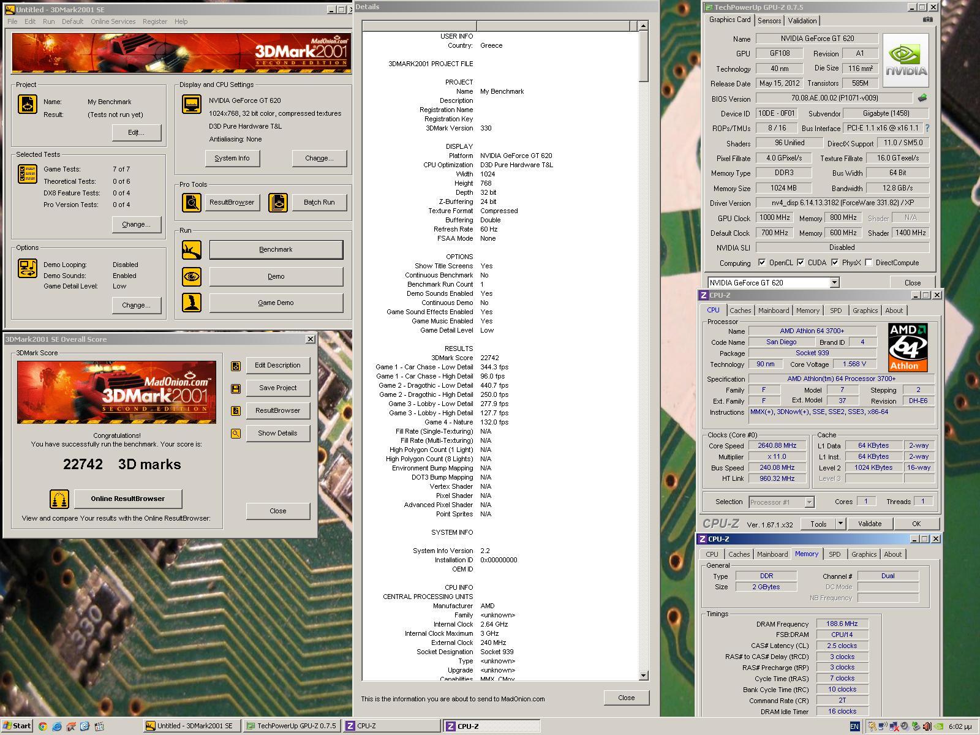This screenshot has width=980, height=735.
Task: Toggle the OpenCL checkbox in GPU-Z
Action: pyautogui.click(x=762, y=263)
